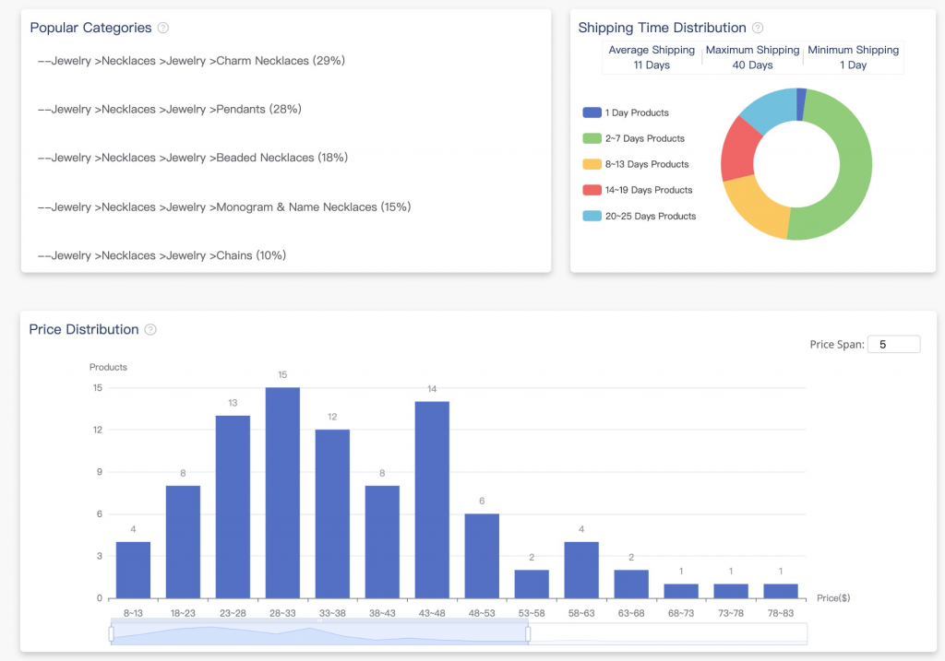Click the 28~33 price bar with 15 products
Viewport: 945px width, 661px height.
282,492
